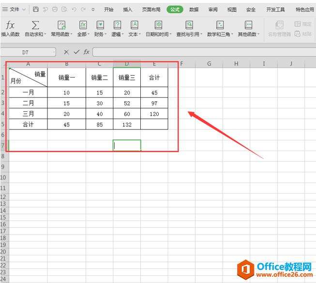Image resolution: width=316 pixels, height=283 pixels.
Task: Switch to the 视图 tab
Action: click(232, 10)
